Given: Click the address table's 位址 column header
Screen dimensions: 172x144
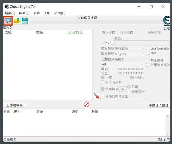Looking at the screenshot, I should (x=53, y=112).
